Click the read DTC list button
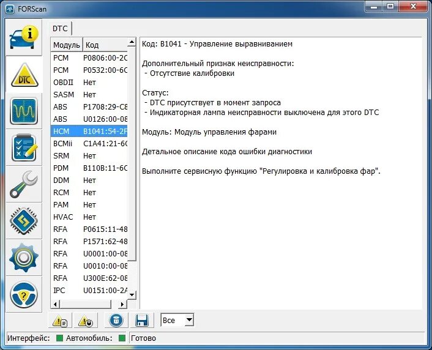This screenshot has height=350, width=432. (x=60, y=320)
